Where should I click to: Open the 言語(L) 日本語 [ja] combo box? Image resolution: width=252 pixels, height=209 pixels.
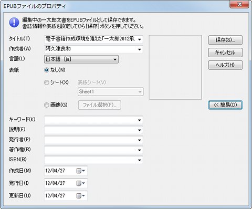coord(81,59)
